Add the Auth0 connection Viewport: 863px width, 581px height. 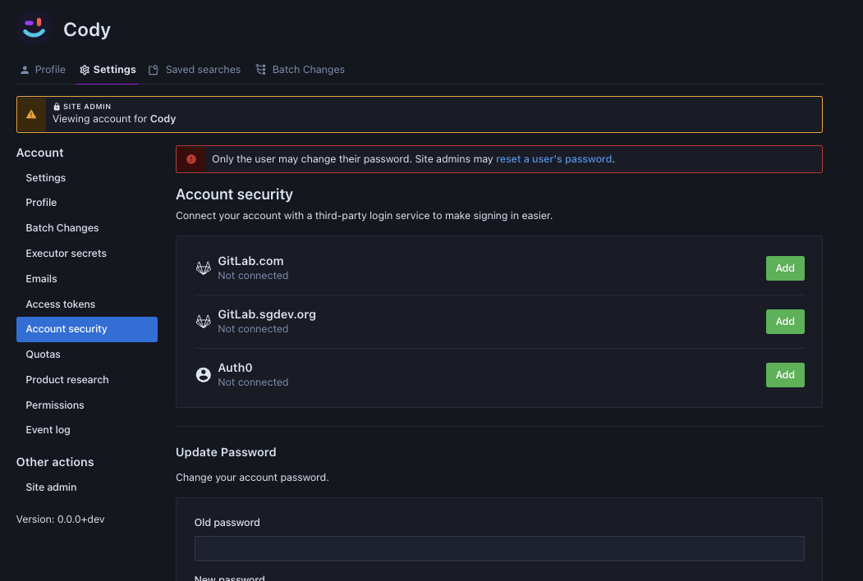tap(785, 375)
